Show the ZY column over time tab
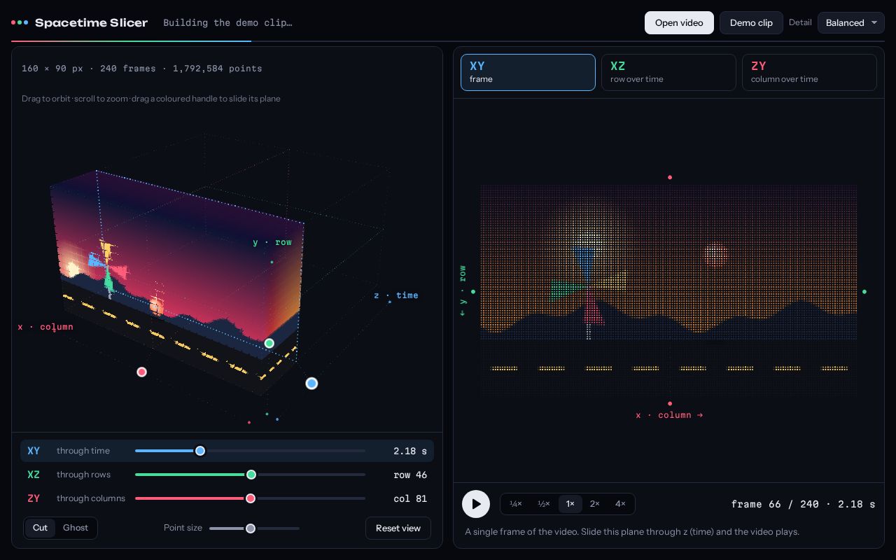The width and height of the screenshot is (896, 560). [809, 72]
